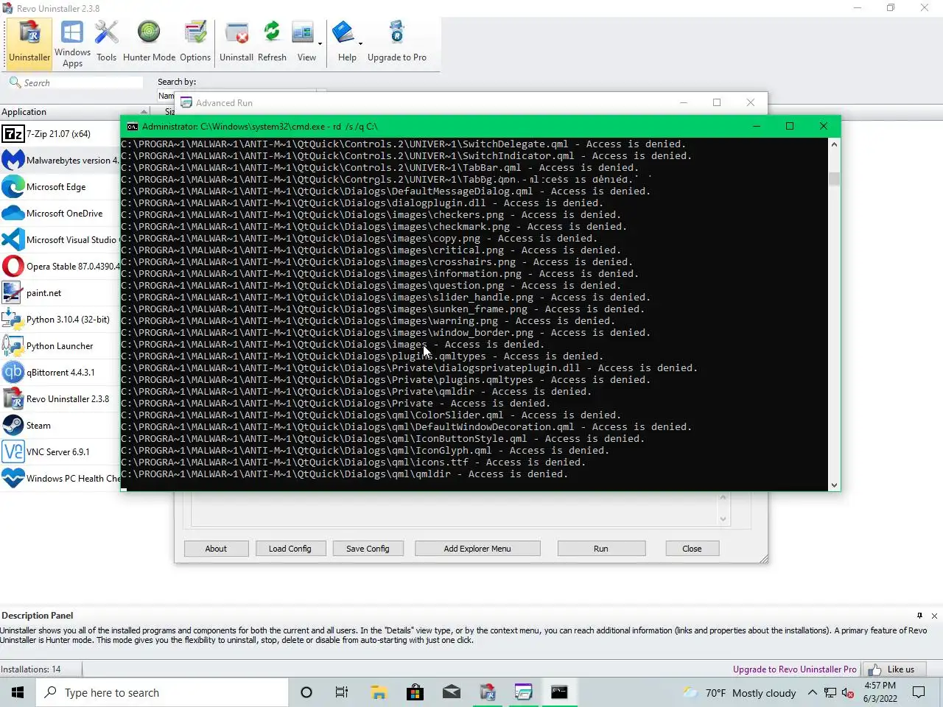Screen dimensions: 943x707
Task: Select the Opera Stable entry
Action: coord(60,267)
